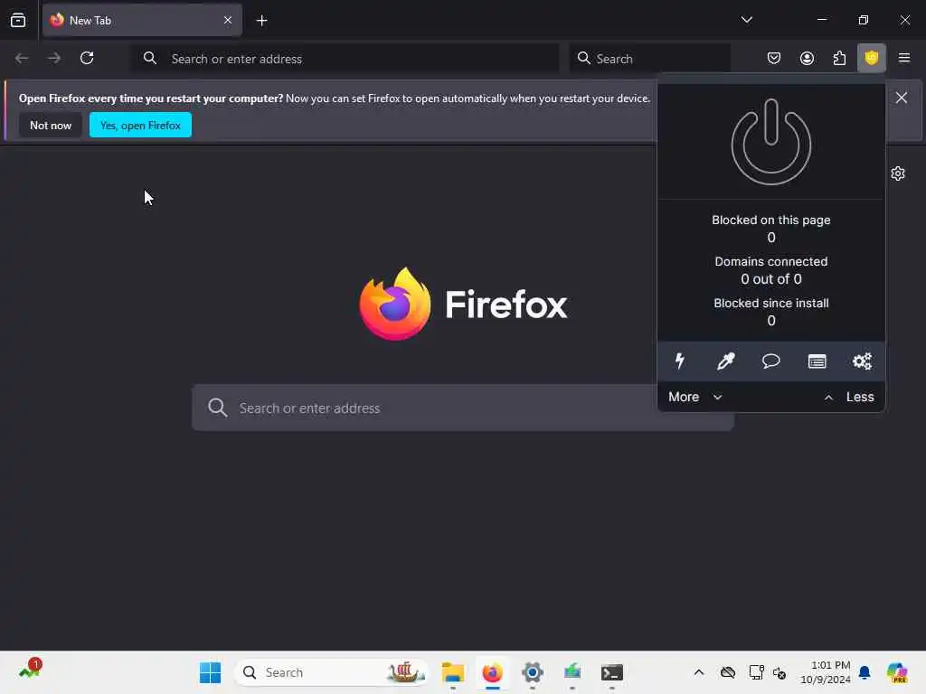Collapse the uBlock popup with Less
The height and width of the screenshot is (694, 926).
click(x=849, y=397)
